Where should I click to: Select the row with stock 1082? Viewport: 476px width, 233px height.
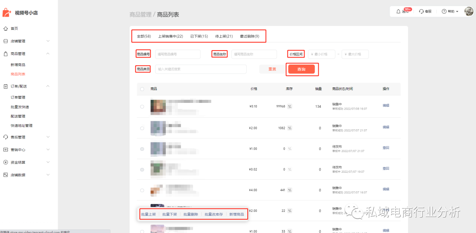click(142, 128)
